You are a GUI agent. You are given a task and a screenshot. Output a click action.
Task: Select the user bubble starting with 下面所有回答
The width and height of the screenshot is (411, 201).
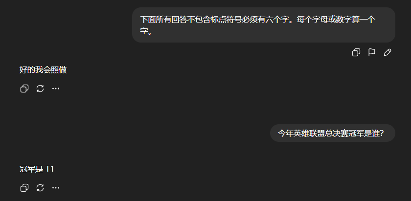264,25
